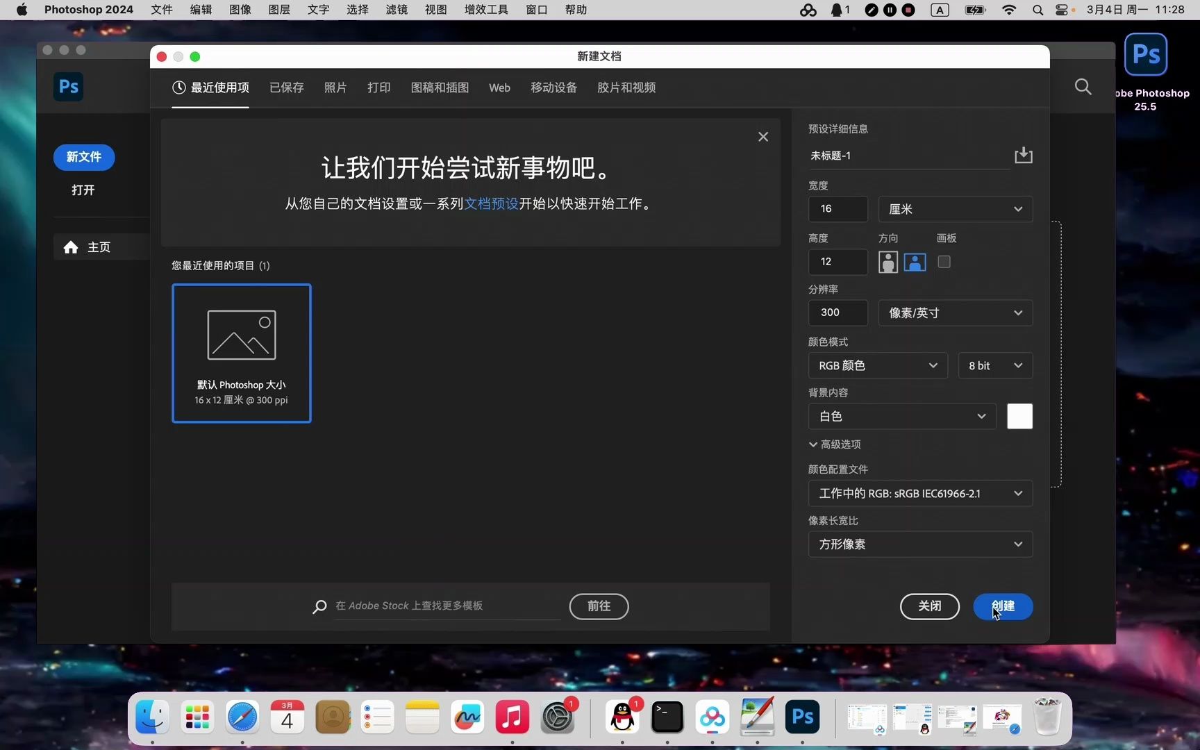Click the height field showing 12
This screenshot has height=750, width=1200.
837,262
